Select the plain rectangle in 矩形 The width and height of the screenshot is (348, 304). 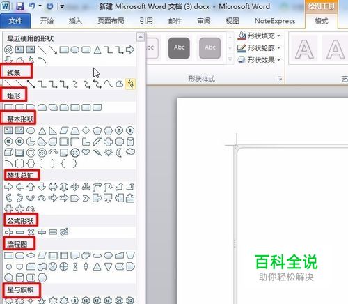click(x=8, y=107)
